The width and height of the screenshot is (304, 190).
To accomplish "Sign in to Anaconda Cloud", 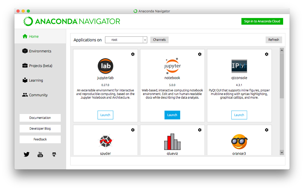I will (262, 21).
